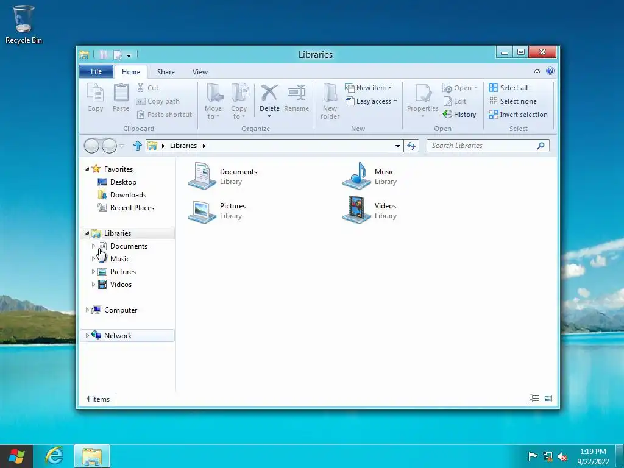Screen dimensions: 624x468
Task: Open the Move to folder menu
Action: pyautogui.click(x=213, y=102)
